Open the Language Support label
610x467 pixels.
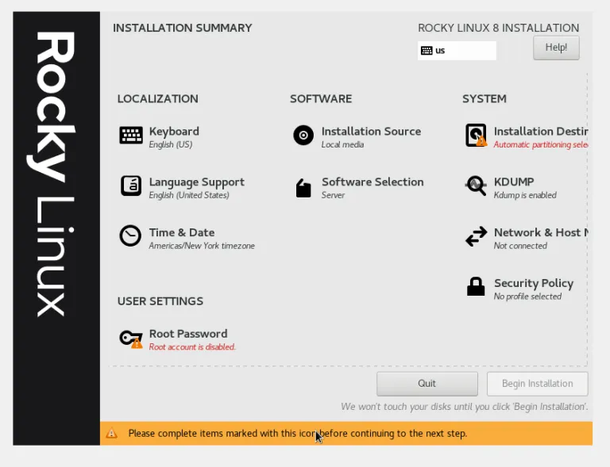coord(197,182)
